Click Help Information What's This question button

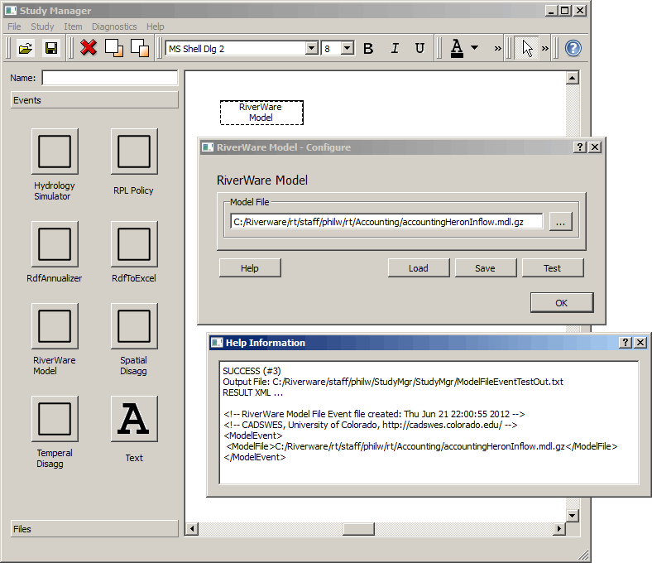click(625, 343)
